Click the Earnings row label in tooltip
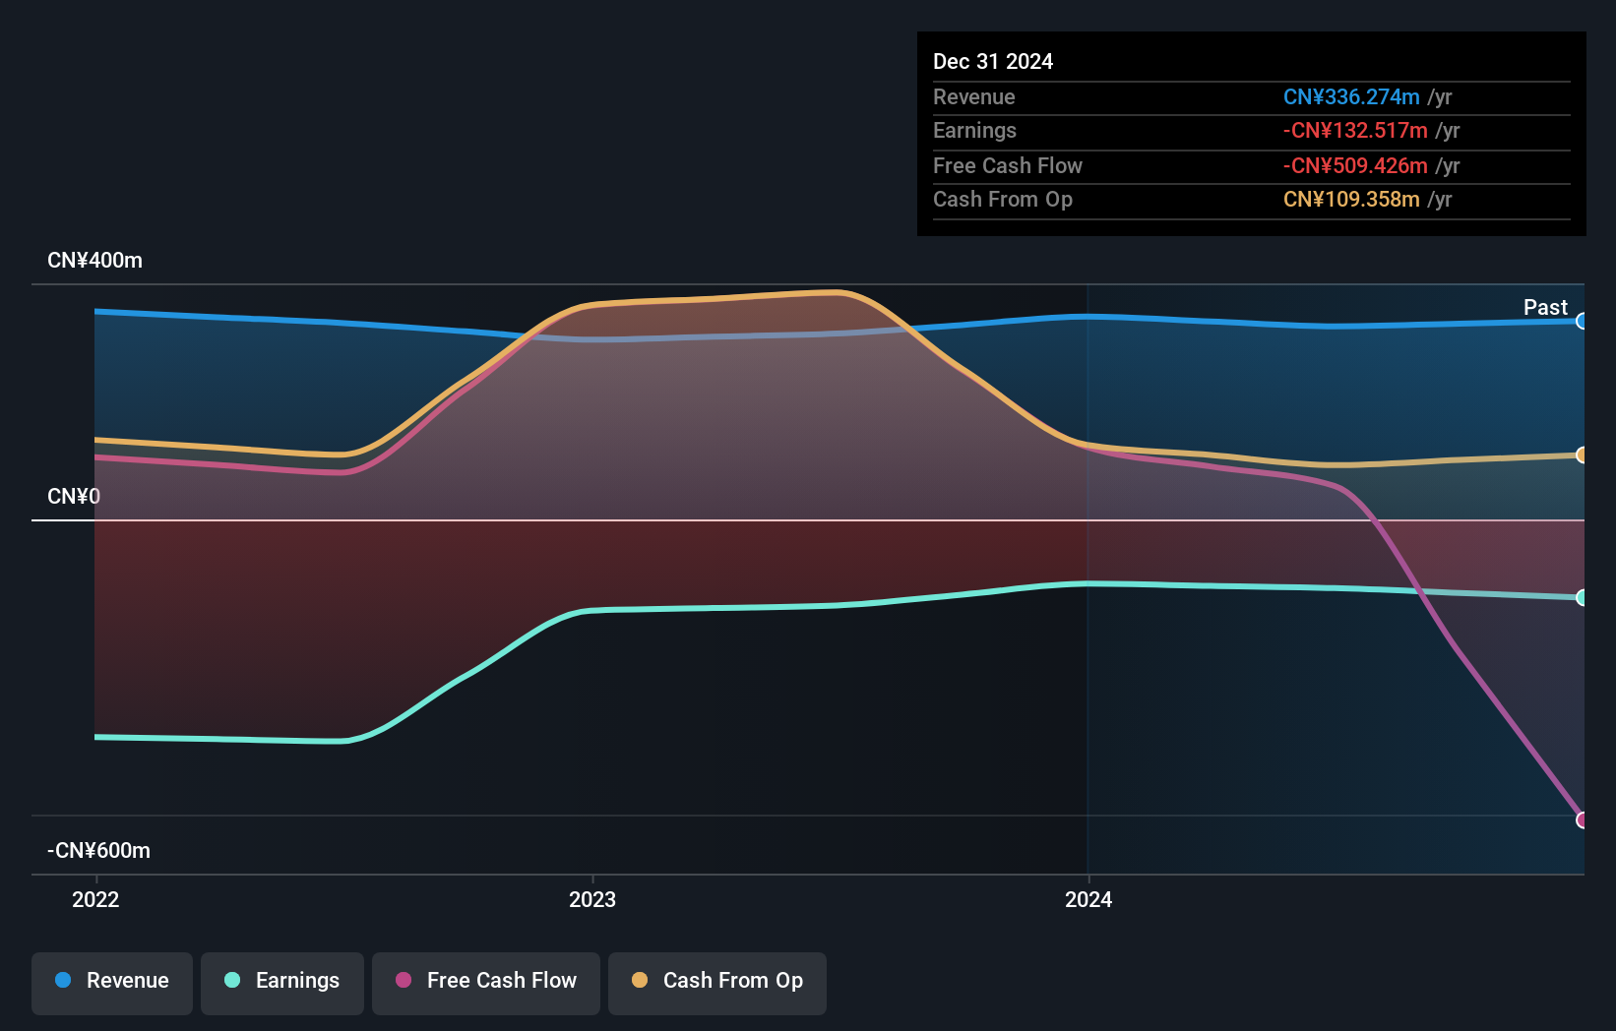1616x1031 pixels. (x=974, y=130)
